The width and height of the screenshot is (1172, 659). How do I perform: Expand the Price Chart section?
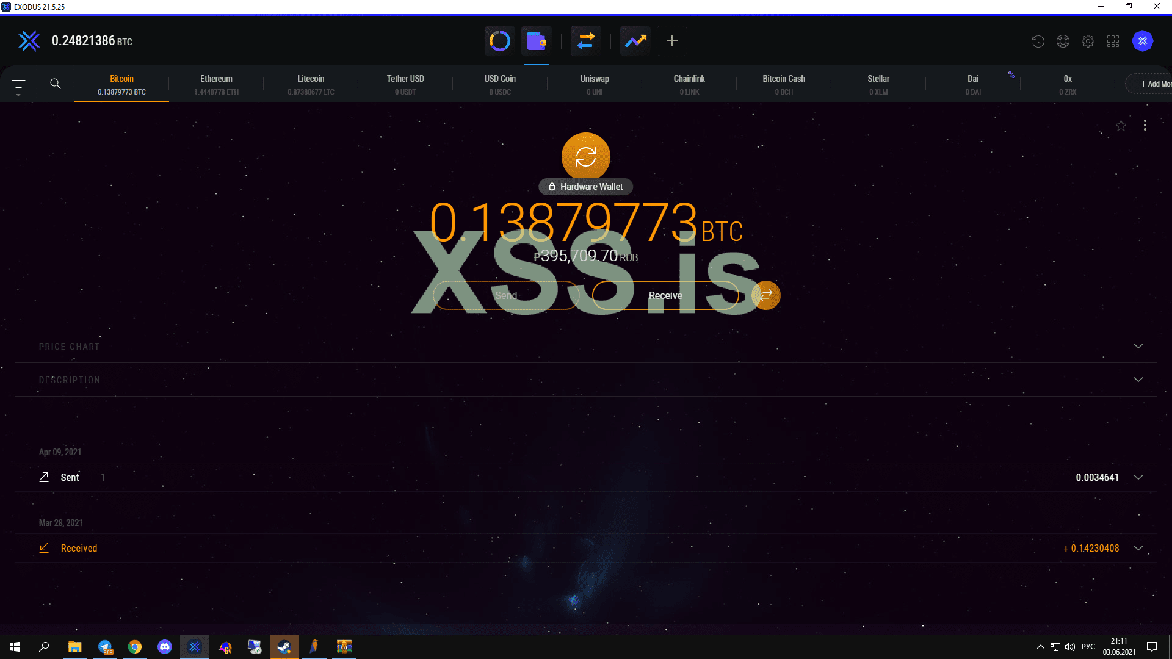[1138, 346]
